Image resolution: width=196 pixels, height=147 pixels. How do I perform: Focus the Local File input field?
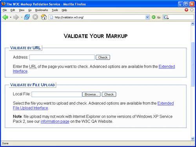(57, 94)
